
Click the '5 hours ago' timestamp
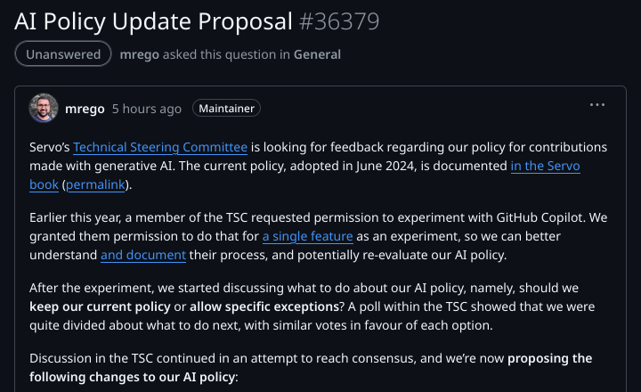(146, 109)
